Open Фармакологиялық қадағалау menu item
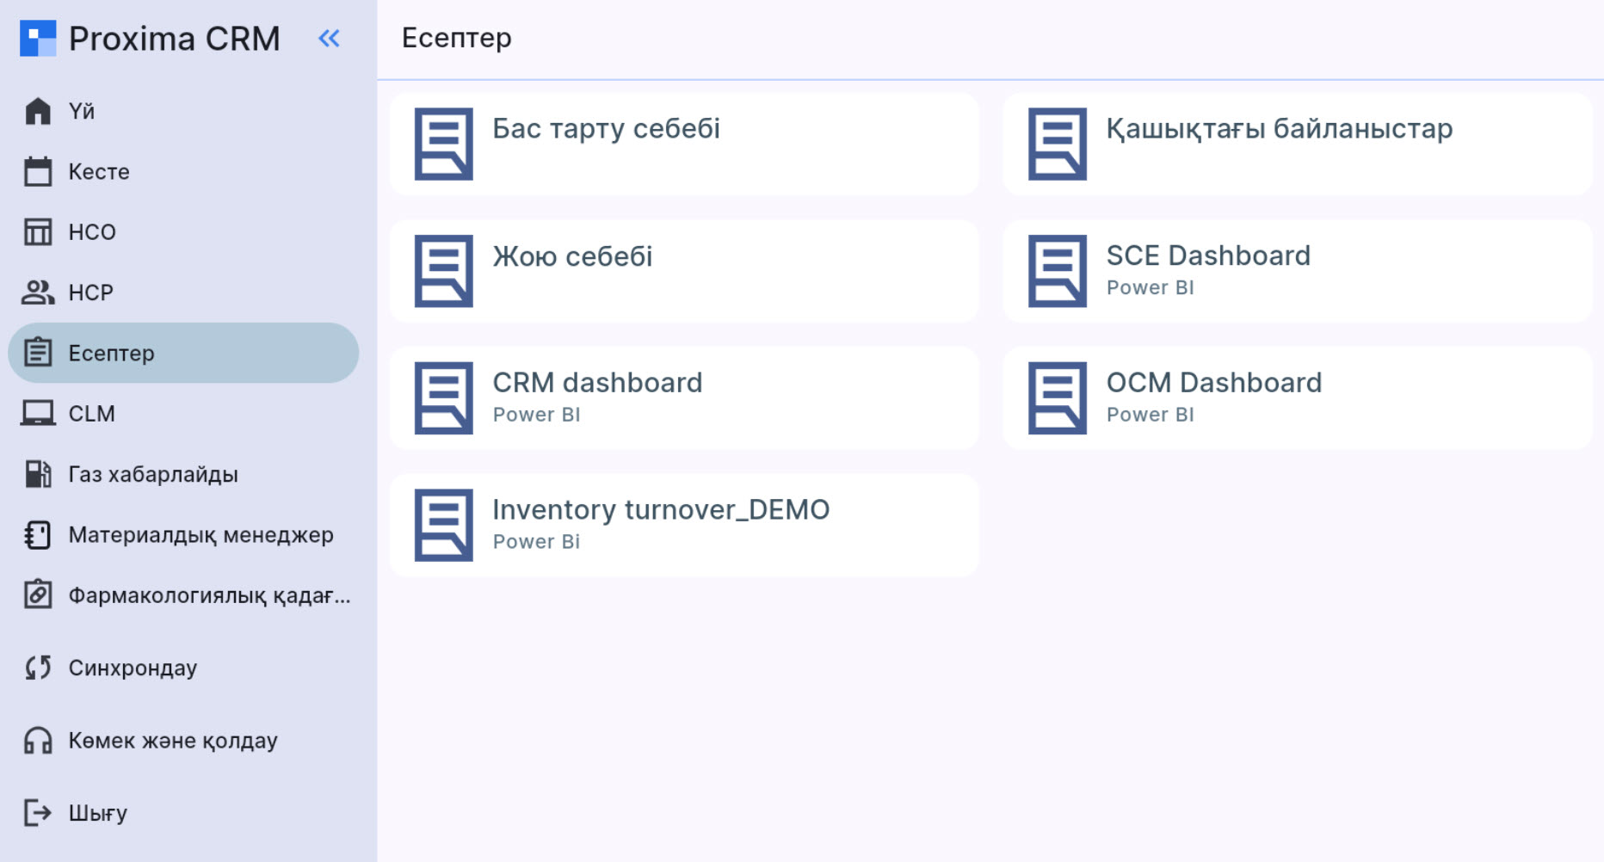 [208, 595]
